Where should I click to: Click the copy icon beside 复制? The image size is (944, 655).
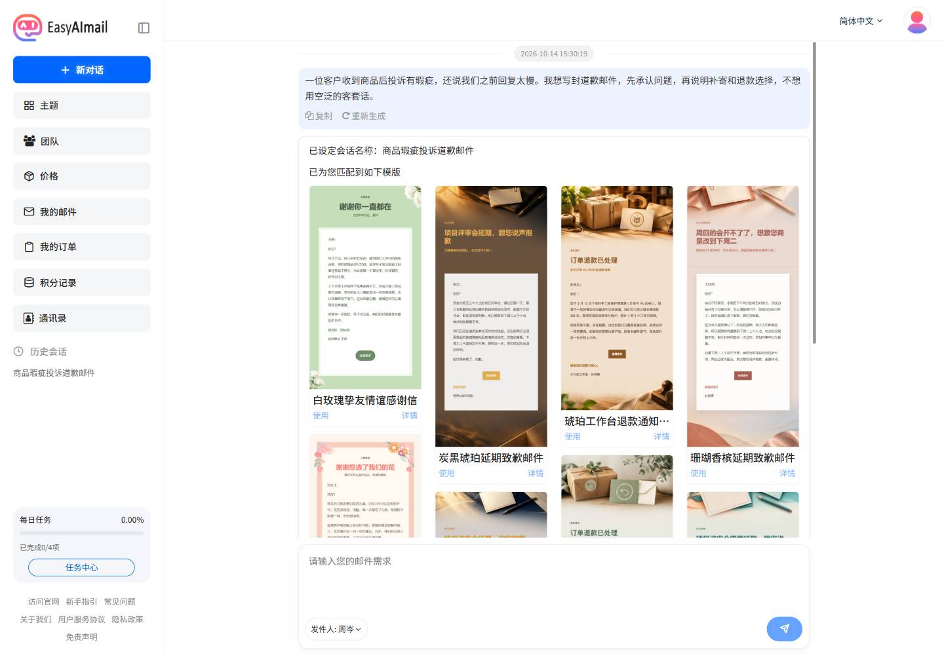click(309, 116)
